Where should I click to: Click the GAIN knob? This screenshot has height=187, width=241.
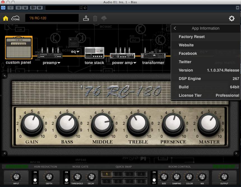[x=32, y=123]
